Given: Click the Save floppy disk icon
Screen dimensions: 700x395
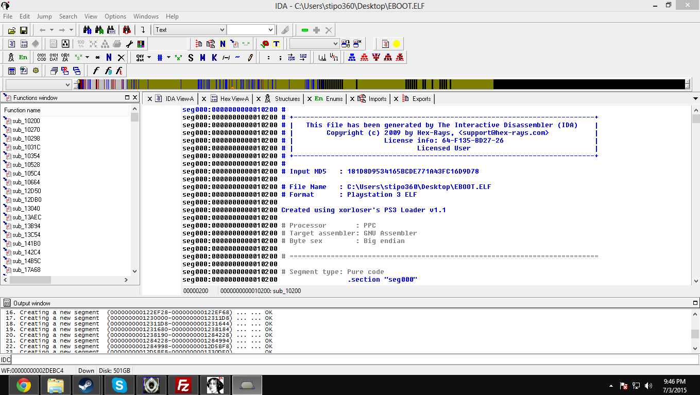Looking at the screenshot, I should click(x=23, y=30).
